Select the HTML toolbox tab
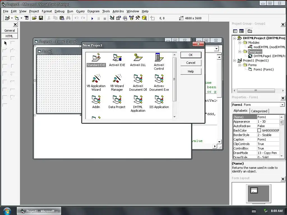 (10, 36)
